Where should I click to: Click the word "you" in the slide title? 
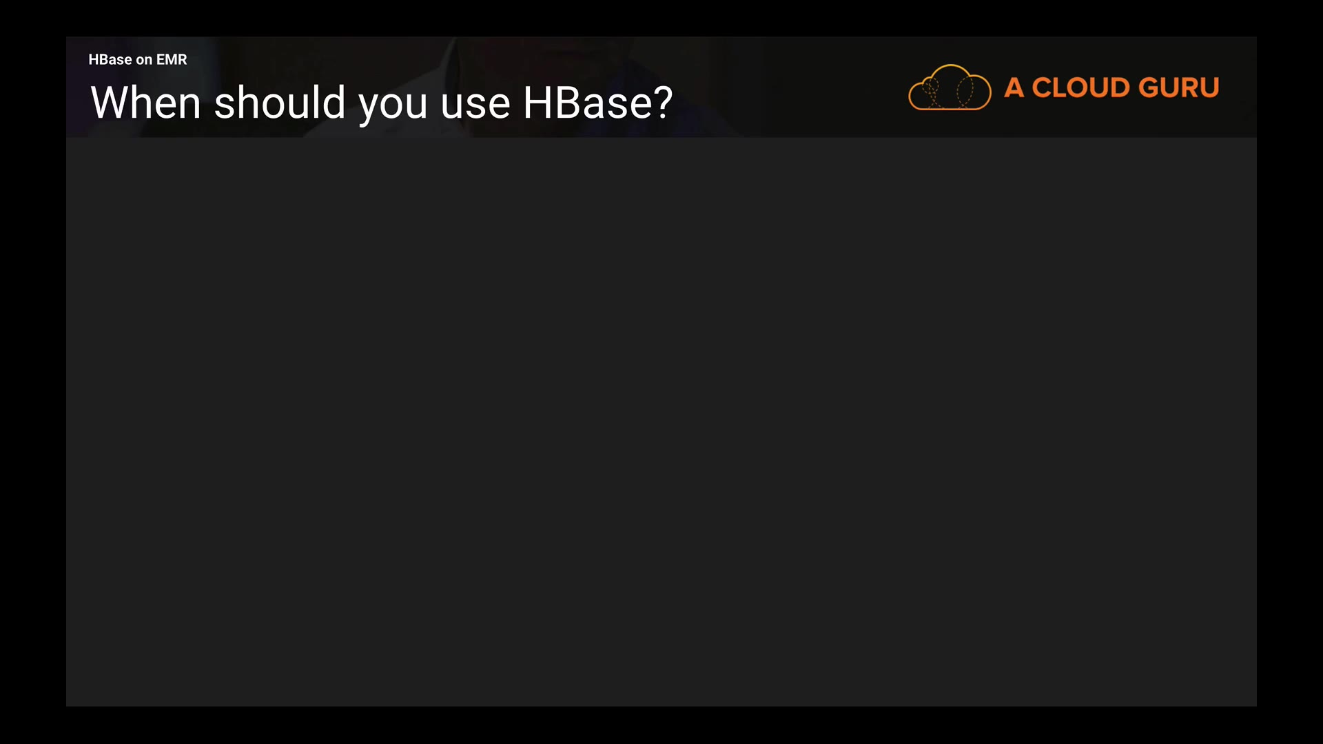click(393, 105)
